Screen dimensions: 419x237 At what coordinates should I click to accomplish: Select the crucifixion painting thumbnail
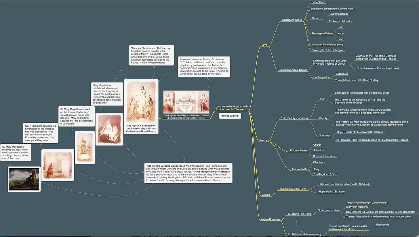[x=24, y=179]
